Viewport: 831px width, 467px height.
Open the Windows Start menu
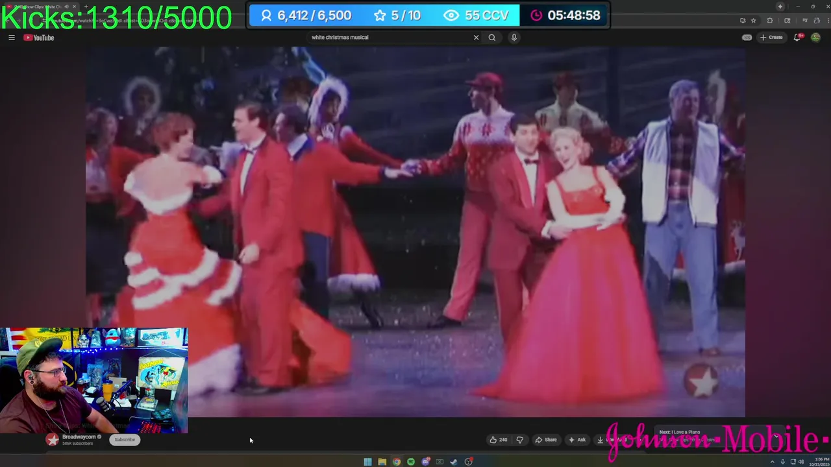click(x=368, y=462)
